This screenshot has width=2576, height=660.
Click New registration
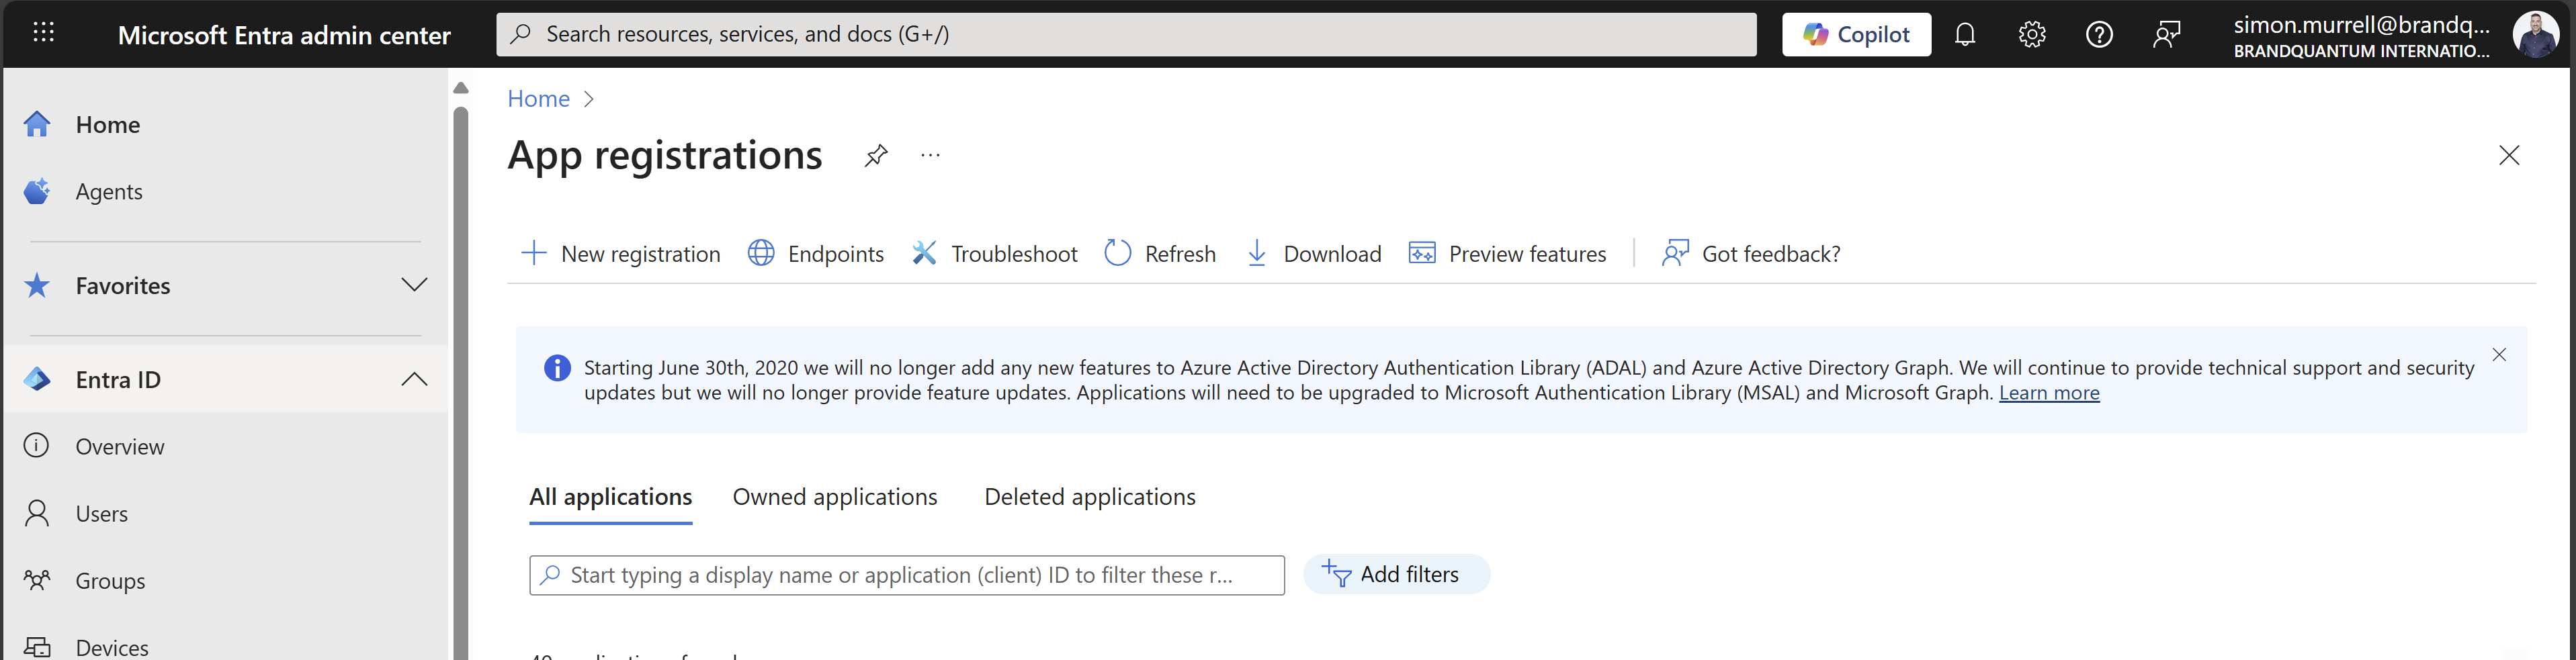coord(621,253)
